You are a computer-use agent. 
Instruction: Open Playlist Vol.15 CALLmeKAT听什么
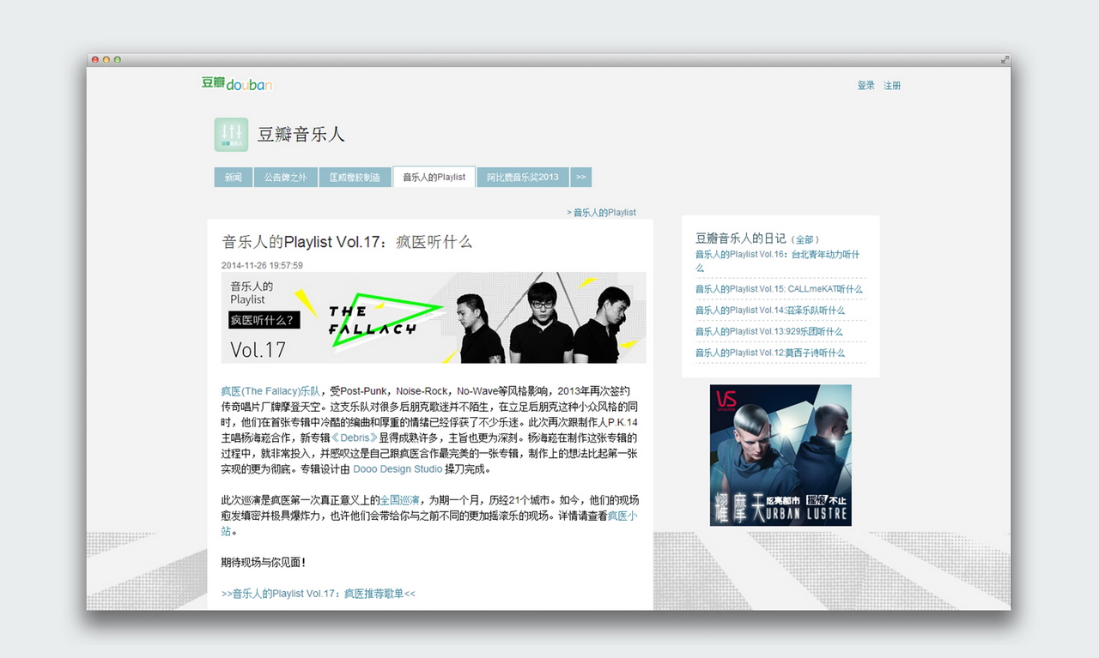779,289
